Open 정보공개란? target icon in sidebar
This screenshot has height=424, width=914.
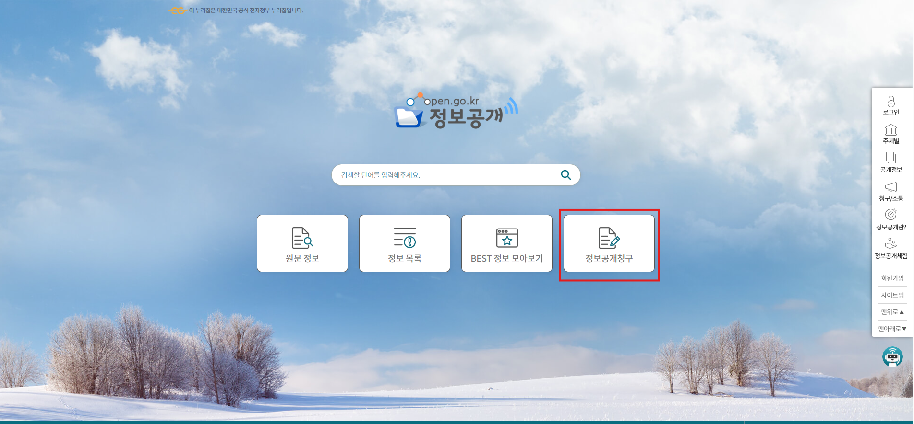[891, 215]
